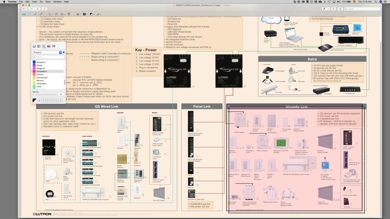The image size is (390, 219).
Task: Open the Tools menu
Action: [48, 2]
